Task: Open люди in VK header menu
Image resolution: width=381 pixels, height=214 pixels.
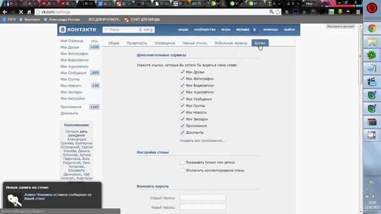Action: tap(183, 30)
